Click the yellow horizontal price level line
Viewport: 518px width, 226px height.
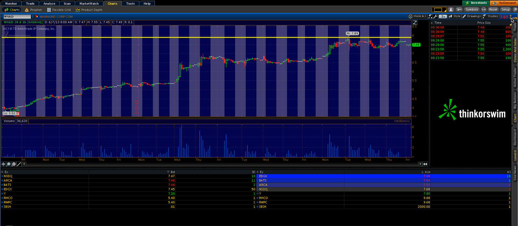pyautogui.click(x=206, y=38)
